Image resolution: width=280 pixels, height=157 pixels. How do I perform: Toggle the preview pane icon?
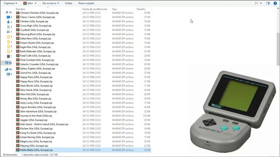[x=268, y=3]
